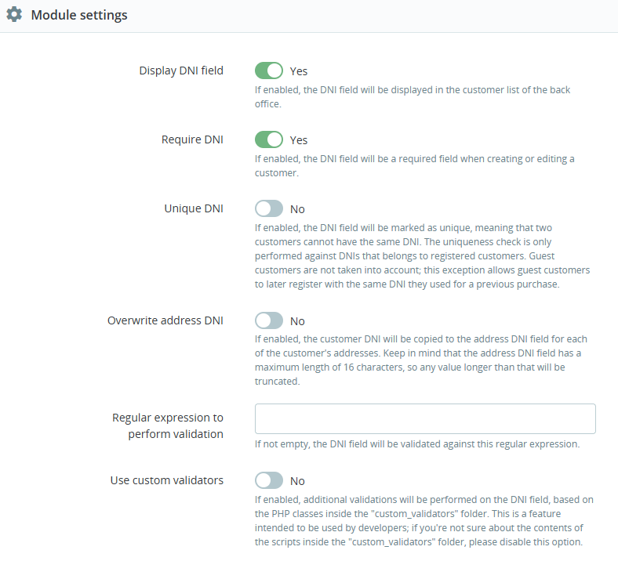This screenshot has height=561, width=618.
Task: Enable the Unique DNI toggle
Action: [268, 209]
